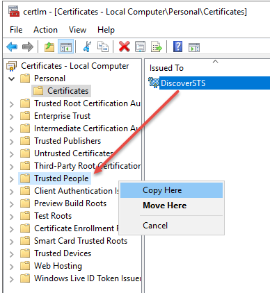Viewport: 270px width, 293px height.
Task: Click the blue Help question mark icon
Action: [177, 47]
